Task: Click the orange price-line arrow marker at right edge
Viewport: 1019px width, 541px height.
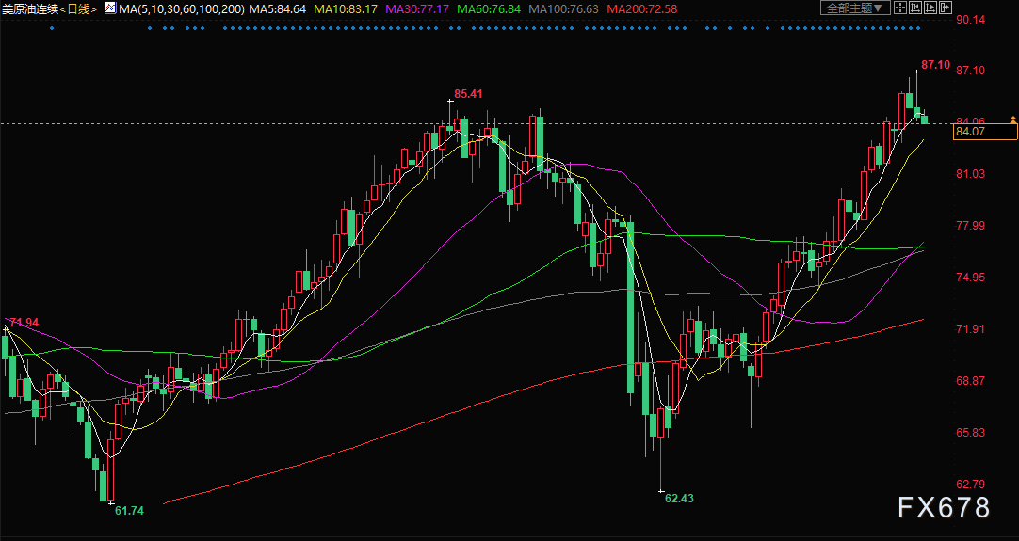Action: point(1013,119)
